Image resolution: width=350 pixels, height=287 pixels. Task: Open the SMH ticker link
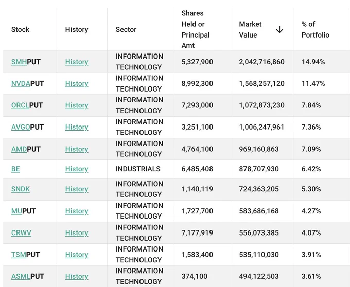coord(19,62)
